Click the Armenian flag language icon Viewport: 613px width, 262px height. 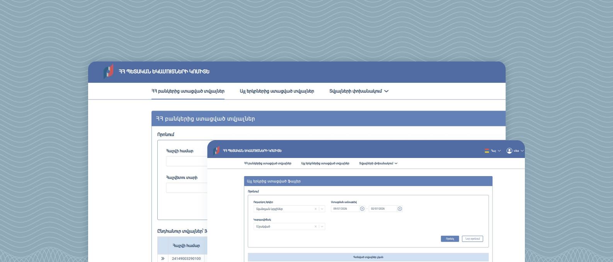(x=487, y=151)
